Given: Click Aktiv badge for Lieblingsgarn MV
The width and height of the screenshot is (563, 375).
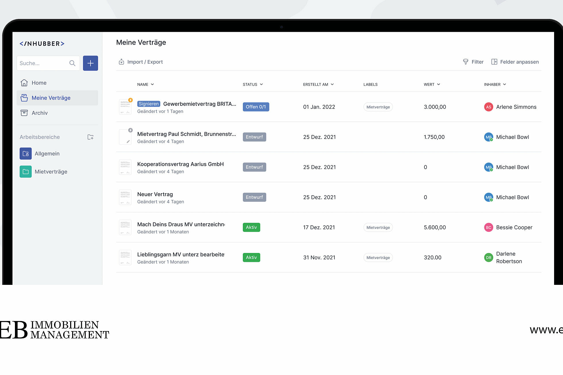Looking at the screenshot, I should (251, 258).
